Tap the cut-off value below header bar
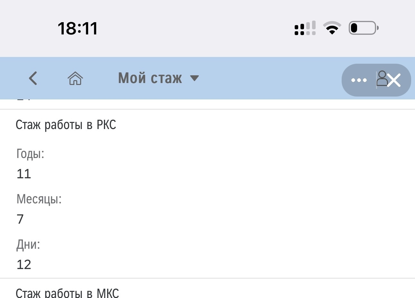Screen dimensions: 415x298 click(24, 100)
